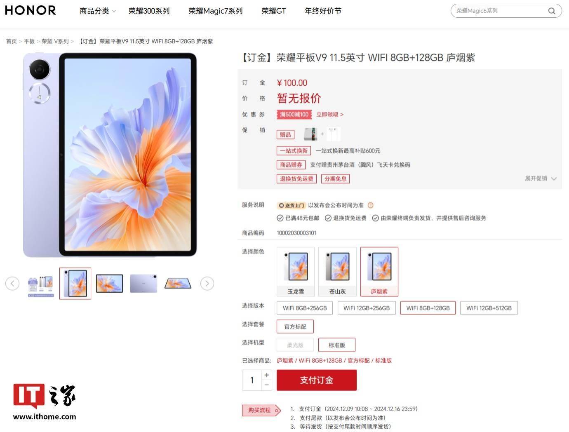Click next thumbnail arrow
569x432 pixels.
[x=207, y=283]
